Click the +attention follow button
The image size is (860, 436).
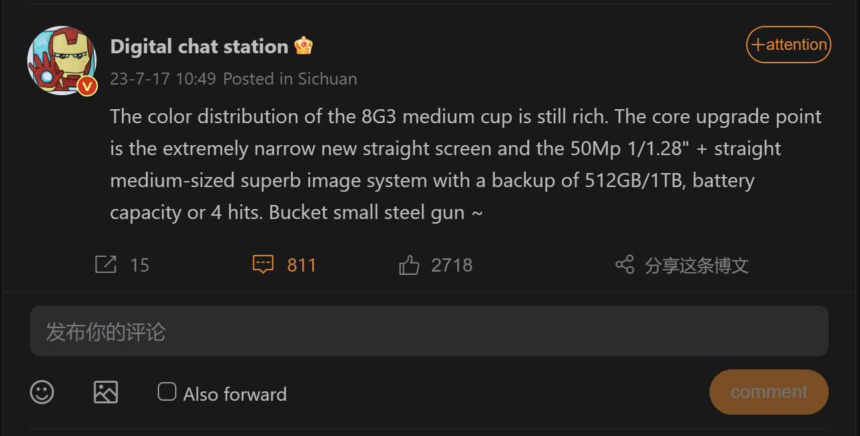[789, 45]
